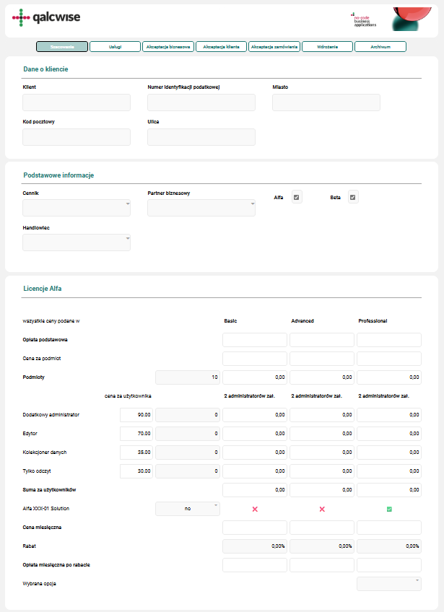Open the Handlowiec dropdown
This screenshot has height=612, width=444.
click(x=77, y=242)
